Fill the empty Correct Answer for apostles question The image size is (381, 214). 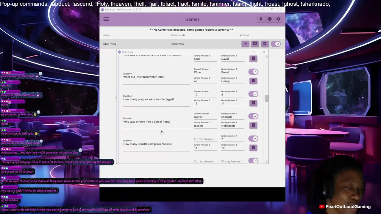click(x=206, y=139)
